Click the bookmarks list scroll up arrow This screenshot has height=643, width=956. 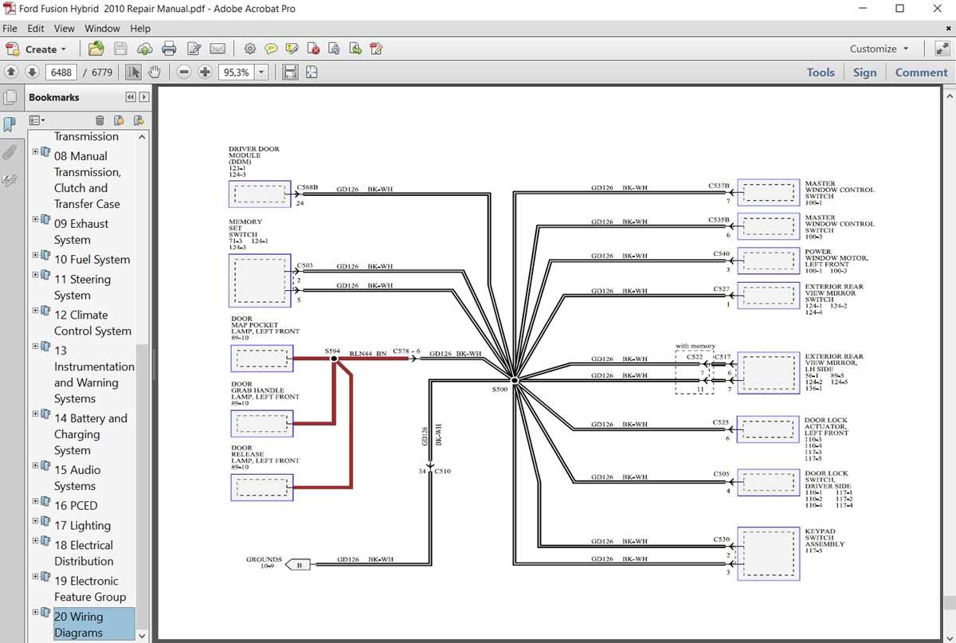[143, 137]
